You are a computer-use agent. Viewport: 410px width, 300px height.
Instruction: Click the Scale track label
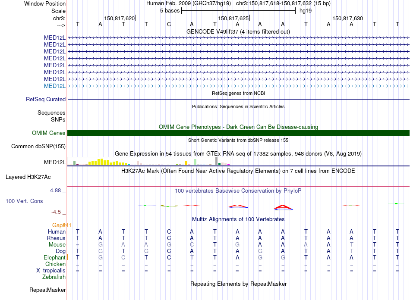[x=58, y=11]
